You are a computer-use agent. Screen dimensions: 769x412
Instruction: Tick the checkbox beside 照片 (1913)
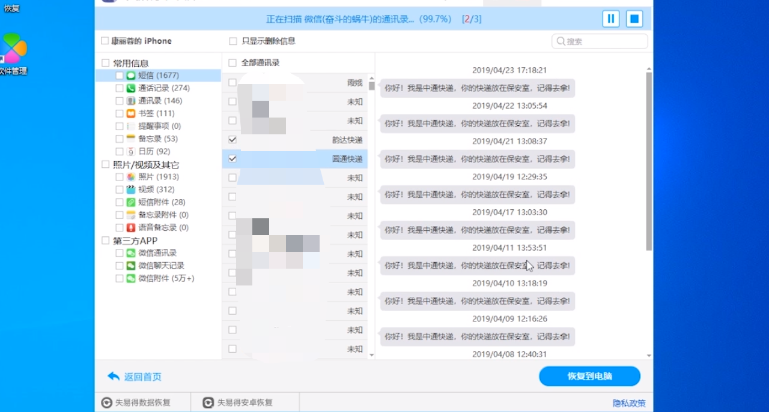[120, 177]
